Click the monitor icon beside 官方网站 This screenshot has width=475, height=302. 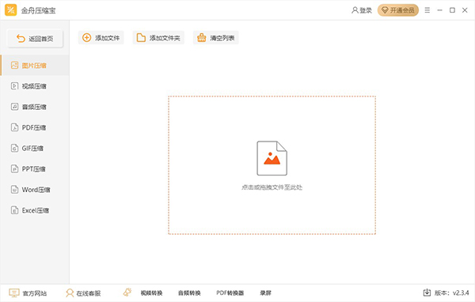point(14,293)
